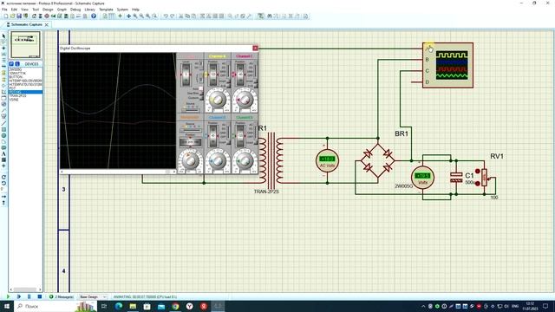Toggle the trigger Auto button

[x=200, y=88]
